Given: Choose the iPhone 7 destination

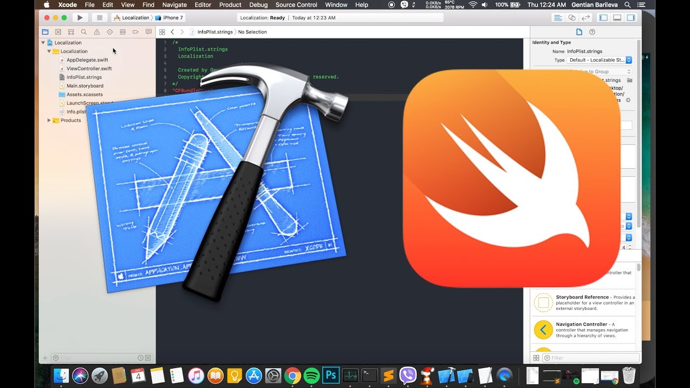Looking at the screenshot, I should coord(170,18).
